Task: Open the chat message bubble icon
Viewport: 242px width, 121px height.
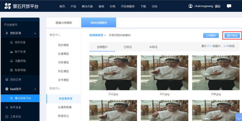Action: 229,6
